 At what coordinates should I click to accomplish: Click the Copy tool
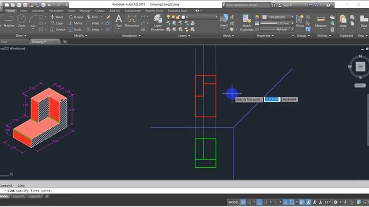pyautogui.click(x=57, y=23)
